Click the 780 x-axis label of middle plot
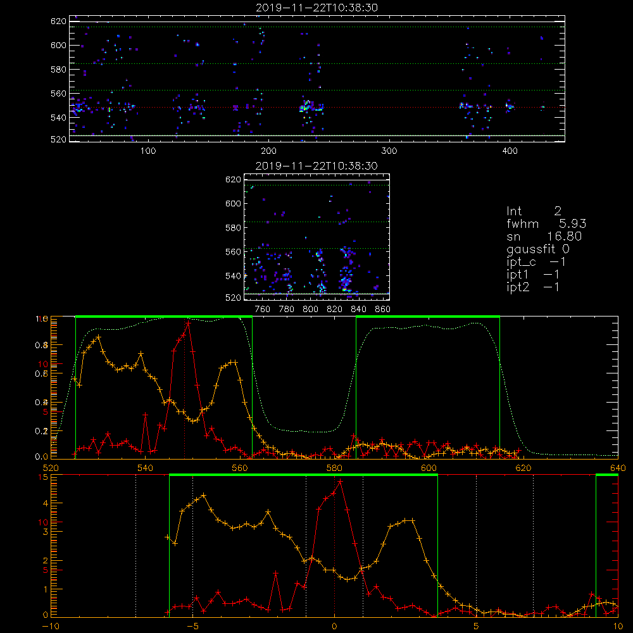Screen dimensions: 633x633 tap(287, 309)
